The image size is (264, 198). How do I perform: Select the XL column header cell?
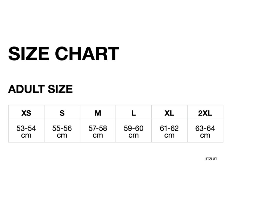(169, 113)
